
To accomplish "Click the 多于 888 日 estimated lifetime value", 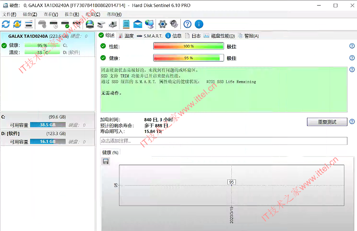I will click(156, 125).
